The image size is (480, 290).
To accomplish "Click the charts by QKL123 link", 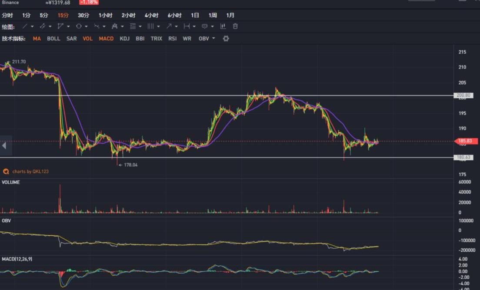I will (30, 171).
